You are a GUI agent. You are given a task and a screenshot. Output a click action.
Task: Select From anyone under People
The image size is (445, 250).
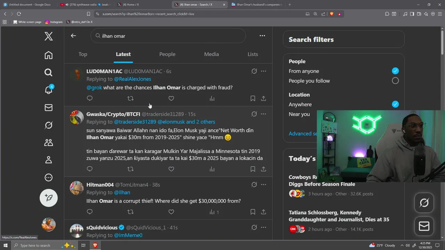(x=395, y=71)
